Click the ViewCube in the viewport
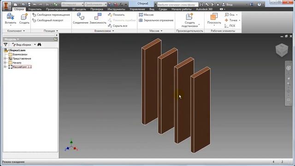The height and width of the screenshot is (166, 295). (282, 50)
